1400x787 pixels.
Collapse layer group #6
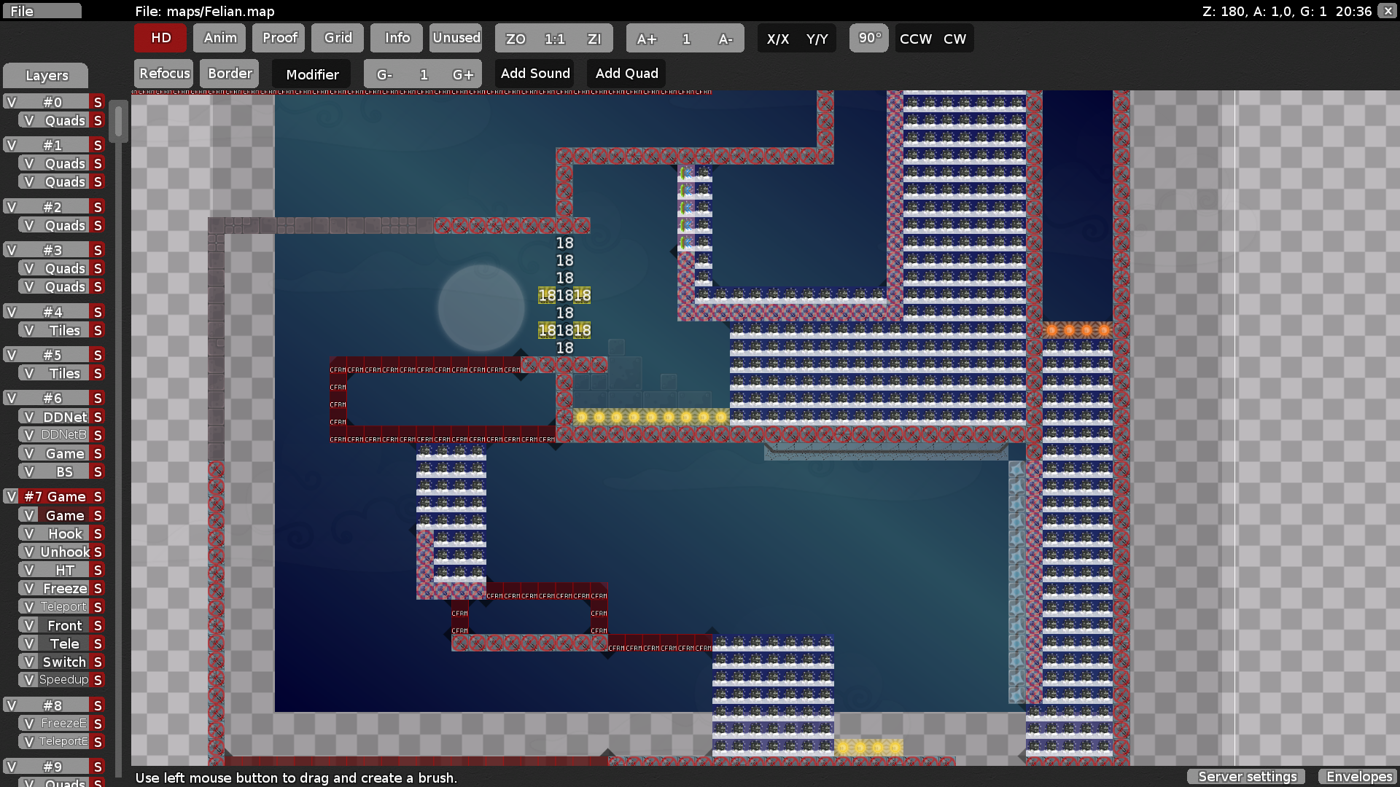52,398
